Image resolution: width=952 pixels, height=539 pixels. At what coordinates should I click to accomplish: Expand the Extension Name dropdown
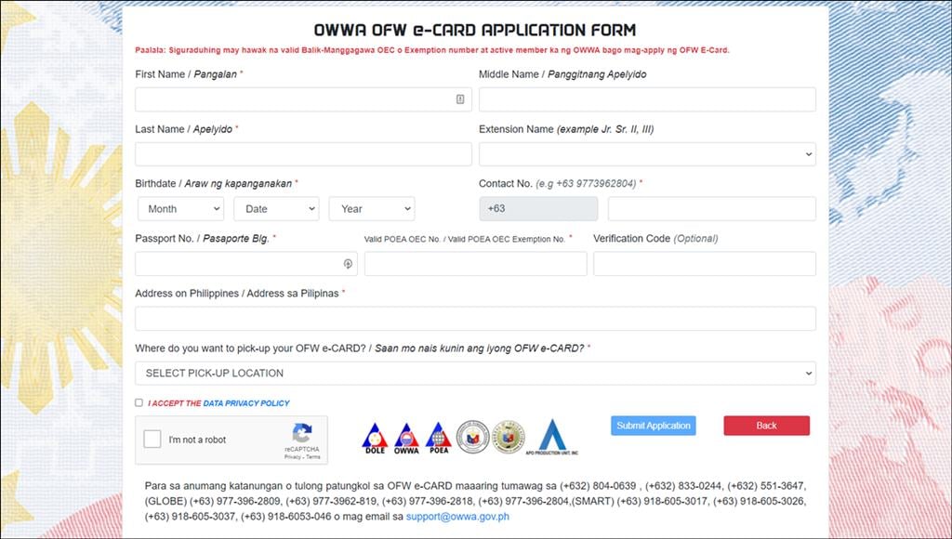[647, 154]
